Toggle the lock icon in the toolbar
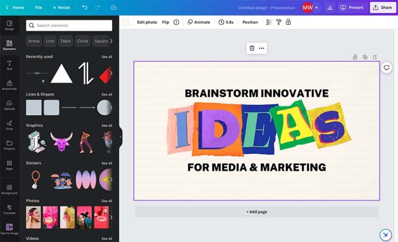The image size is (398, 242). (x=288, y=22)
